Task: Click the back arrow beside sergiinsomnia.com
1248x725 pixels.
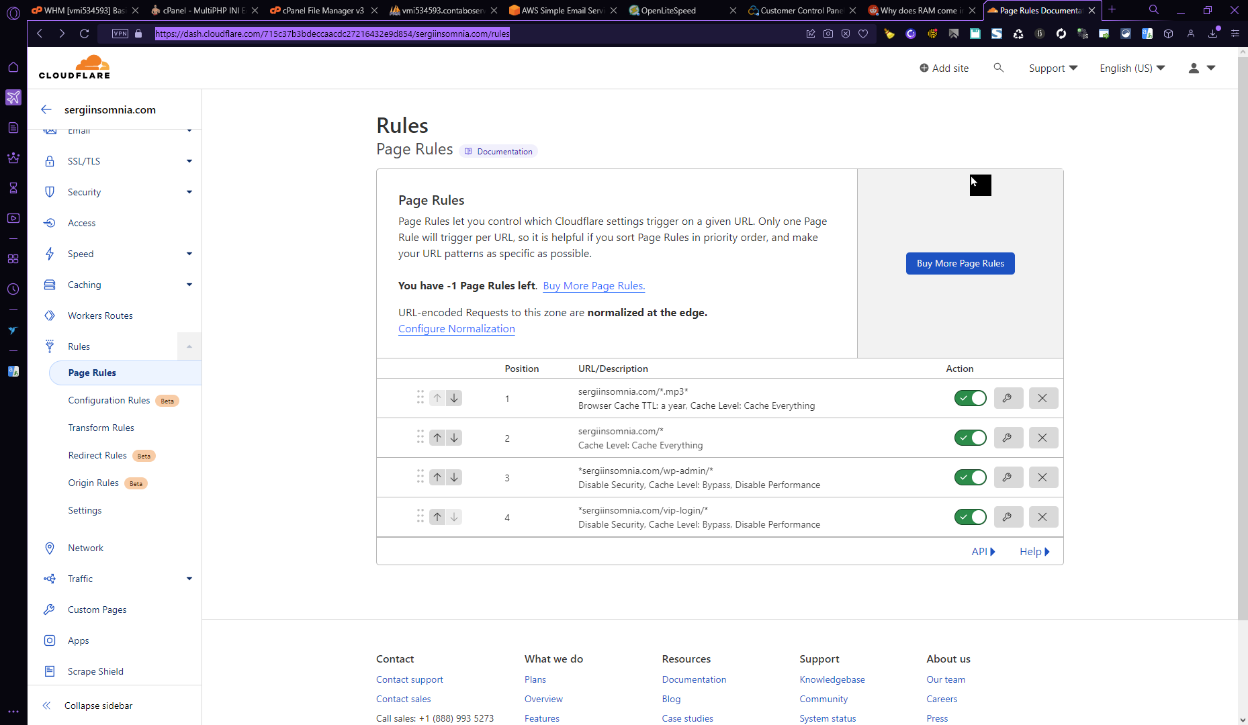Action: (46, 109)
